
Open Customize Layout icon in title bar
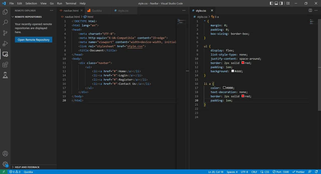click(288, 3)
